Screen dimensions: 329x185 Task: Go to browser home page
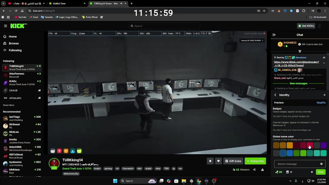click(x=22, y=11)
